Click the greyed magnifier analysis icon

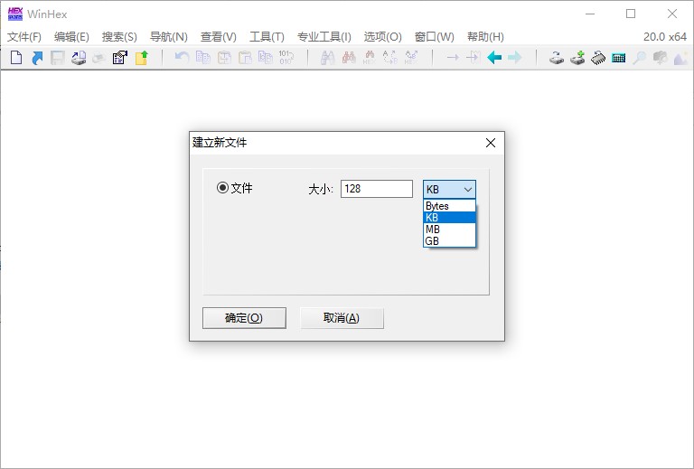click(639, 58)
